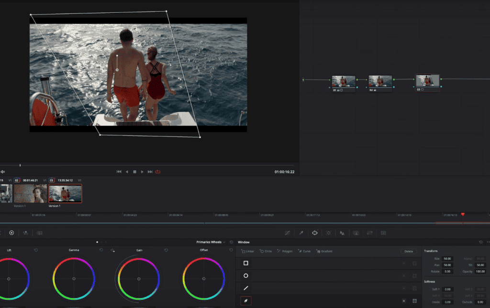Screen dimensions: 490x308
Task: Select the line polygon window preset
Action: pyautogui.click(x=246, y=288)
